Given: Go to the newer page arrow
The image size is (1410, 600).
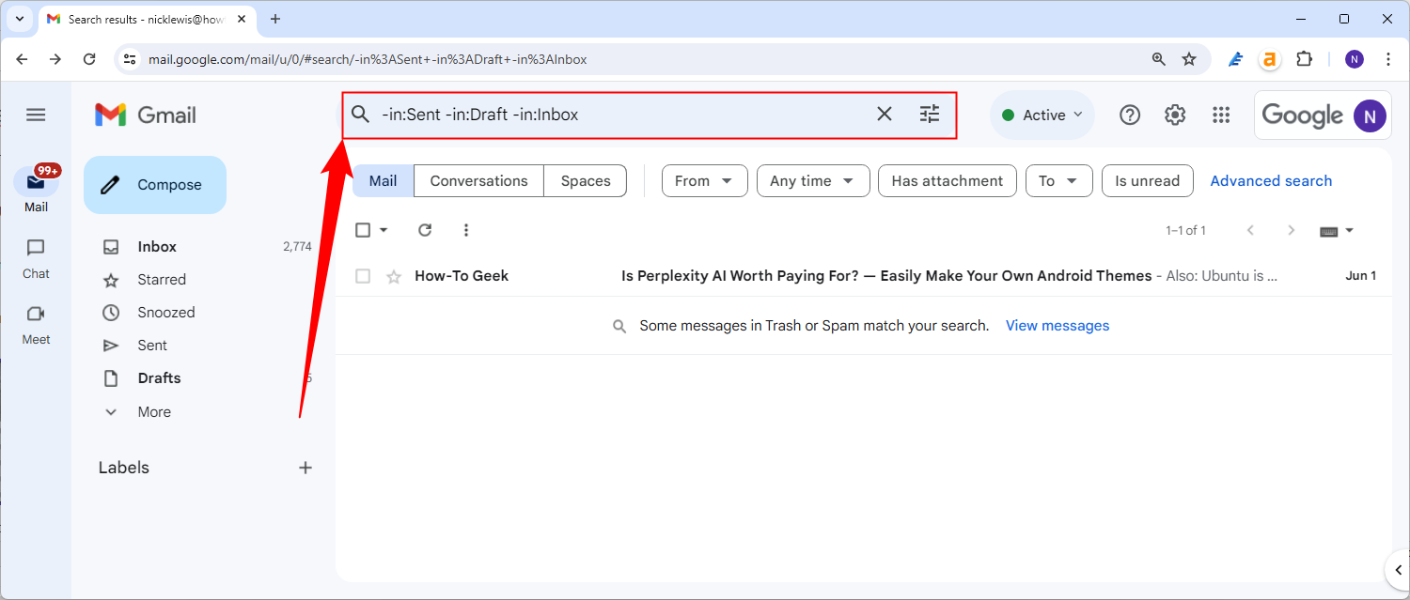Looking at the screenshot, I should (x=1250, y=230).
